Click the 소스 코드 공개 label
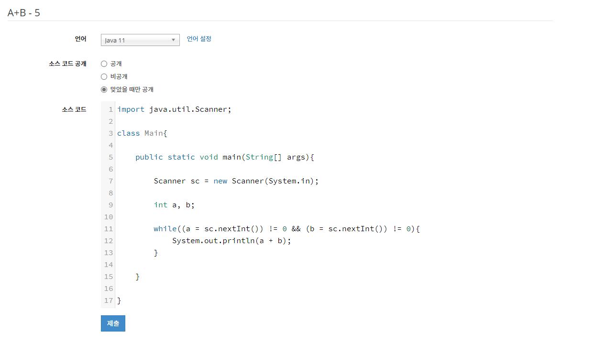The image size is (605, 343). pyautogui.click(x=67, y=64)
